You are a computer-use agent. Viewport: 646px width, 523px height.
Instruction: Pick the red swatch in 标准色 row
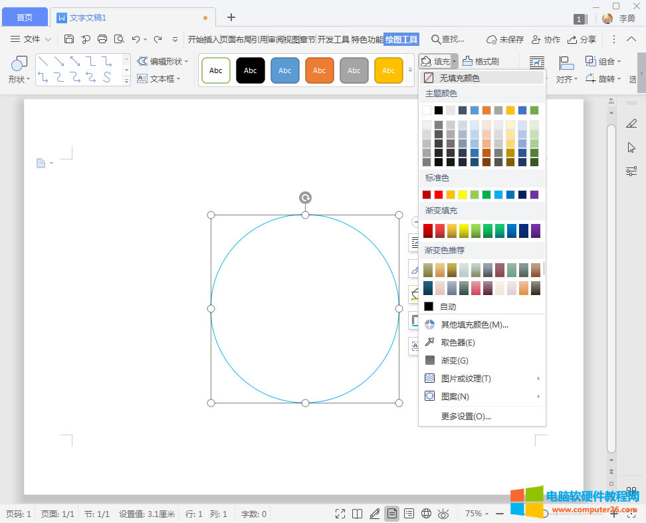(x=439, y=195)
